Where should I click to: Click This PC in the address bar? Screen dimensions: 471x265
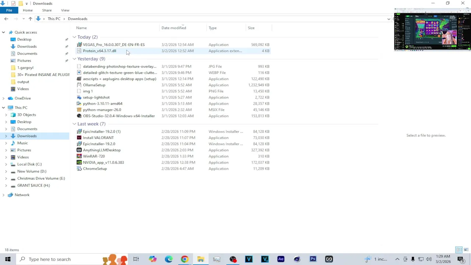point(54,19)
